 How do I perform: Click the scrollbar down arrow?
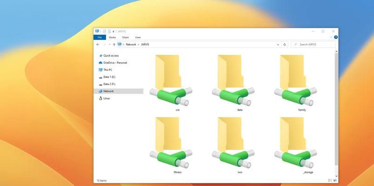(336, 175)
